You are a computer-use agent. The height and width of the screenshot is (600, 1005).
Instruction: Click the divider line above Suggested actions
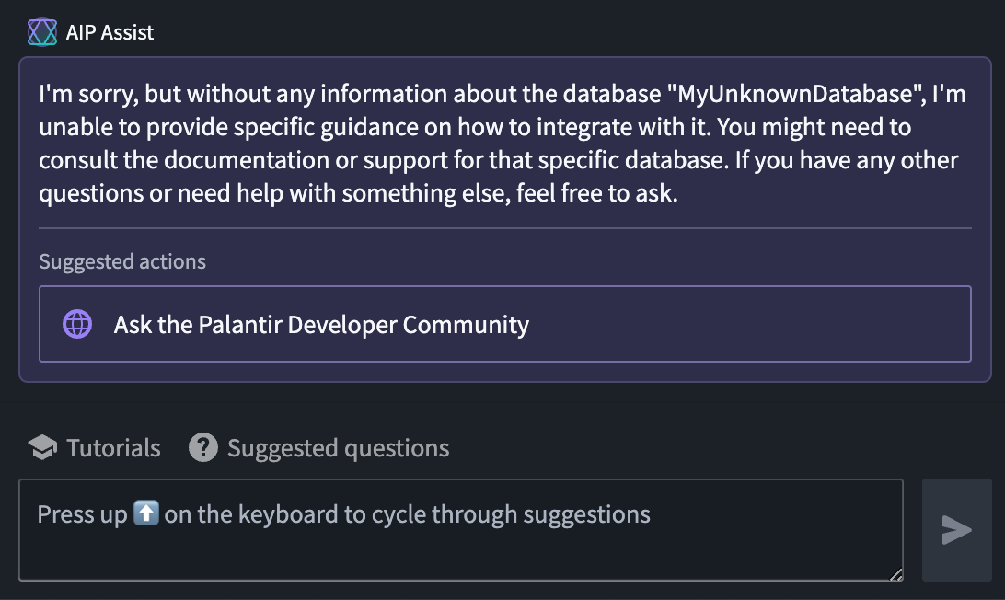504,227
